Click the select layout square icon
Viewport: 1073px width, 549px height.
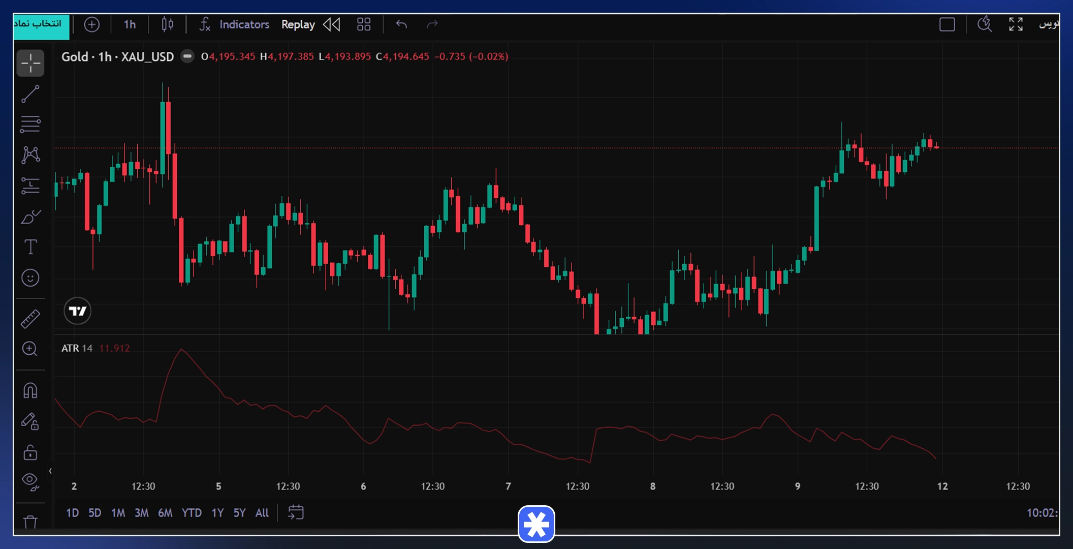tap(948, 24)
